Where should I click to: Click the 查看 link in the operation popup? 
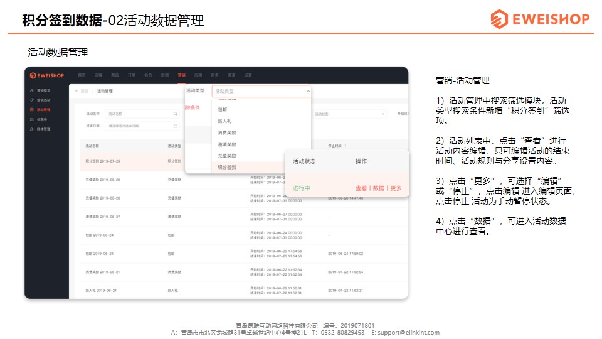click(361, 188)
